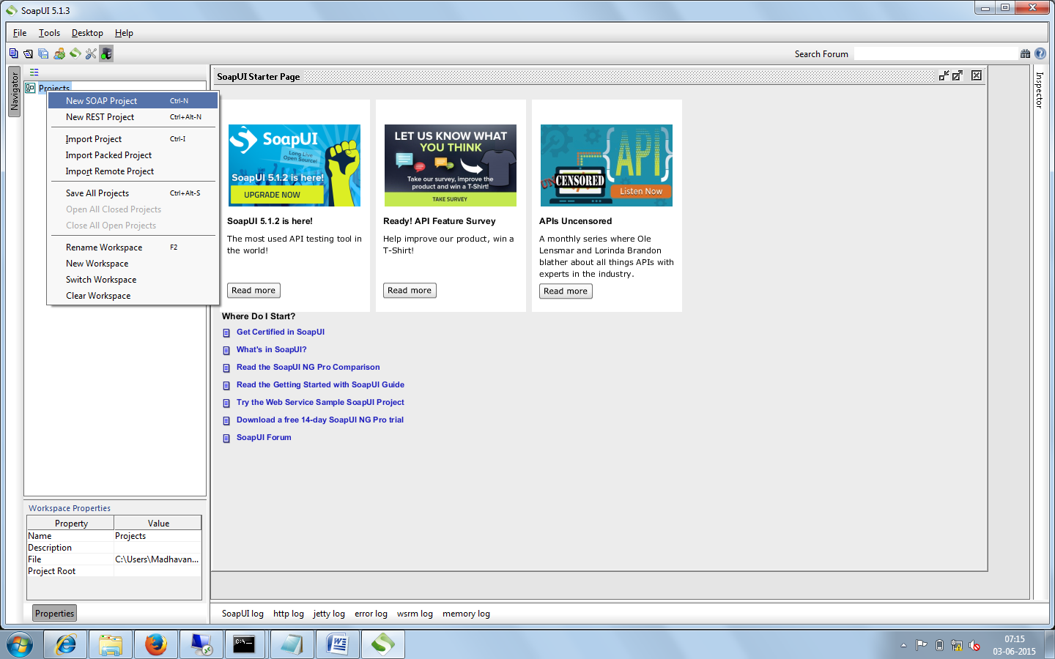Open the command prompt taskbar icon

pos(245,644)
